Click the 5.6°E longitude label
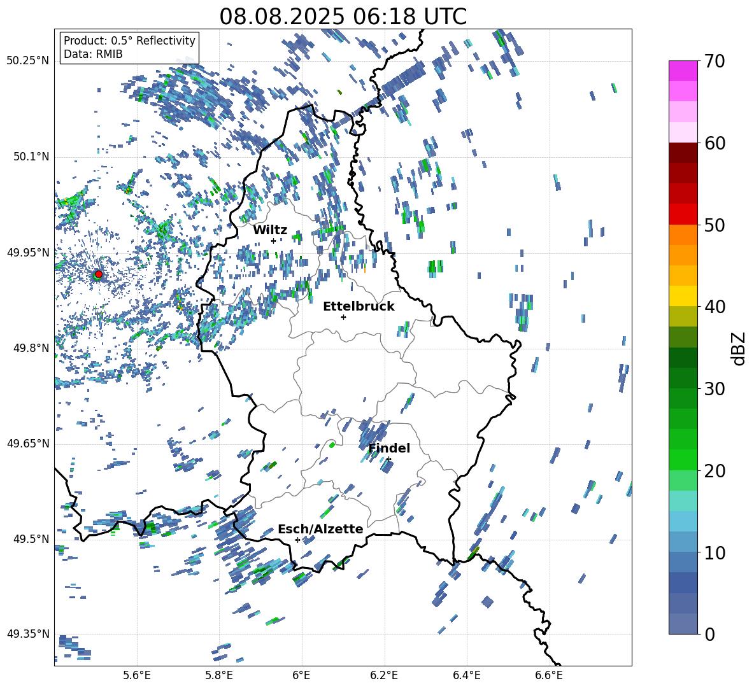The image size is (754, 688). coord(137,675)
